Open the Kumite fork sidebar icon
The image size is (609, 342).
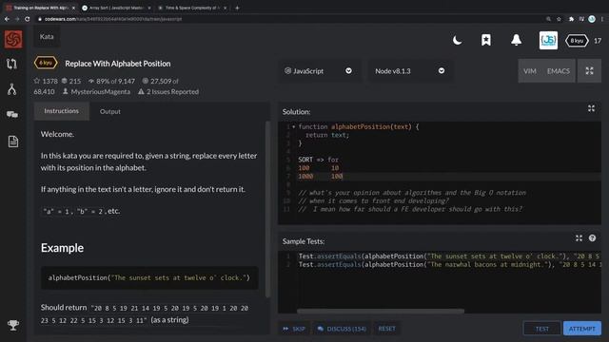coord(12,89)
